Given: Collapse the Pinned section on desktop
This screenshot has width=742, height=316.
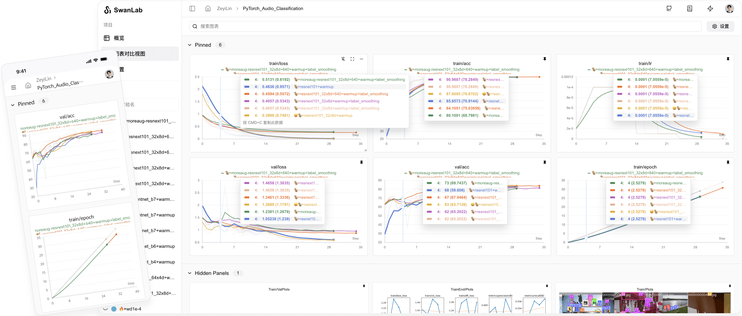Looking at the screenshot, I should click(x=189, y=45).
